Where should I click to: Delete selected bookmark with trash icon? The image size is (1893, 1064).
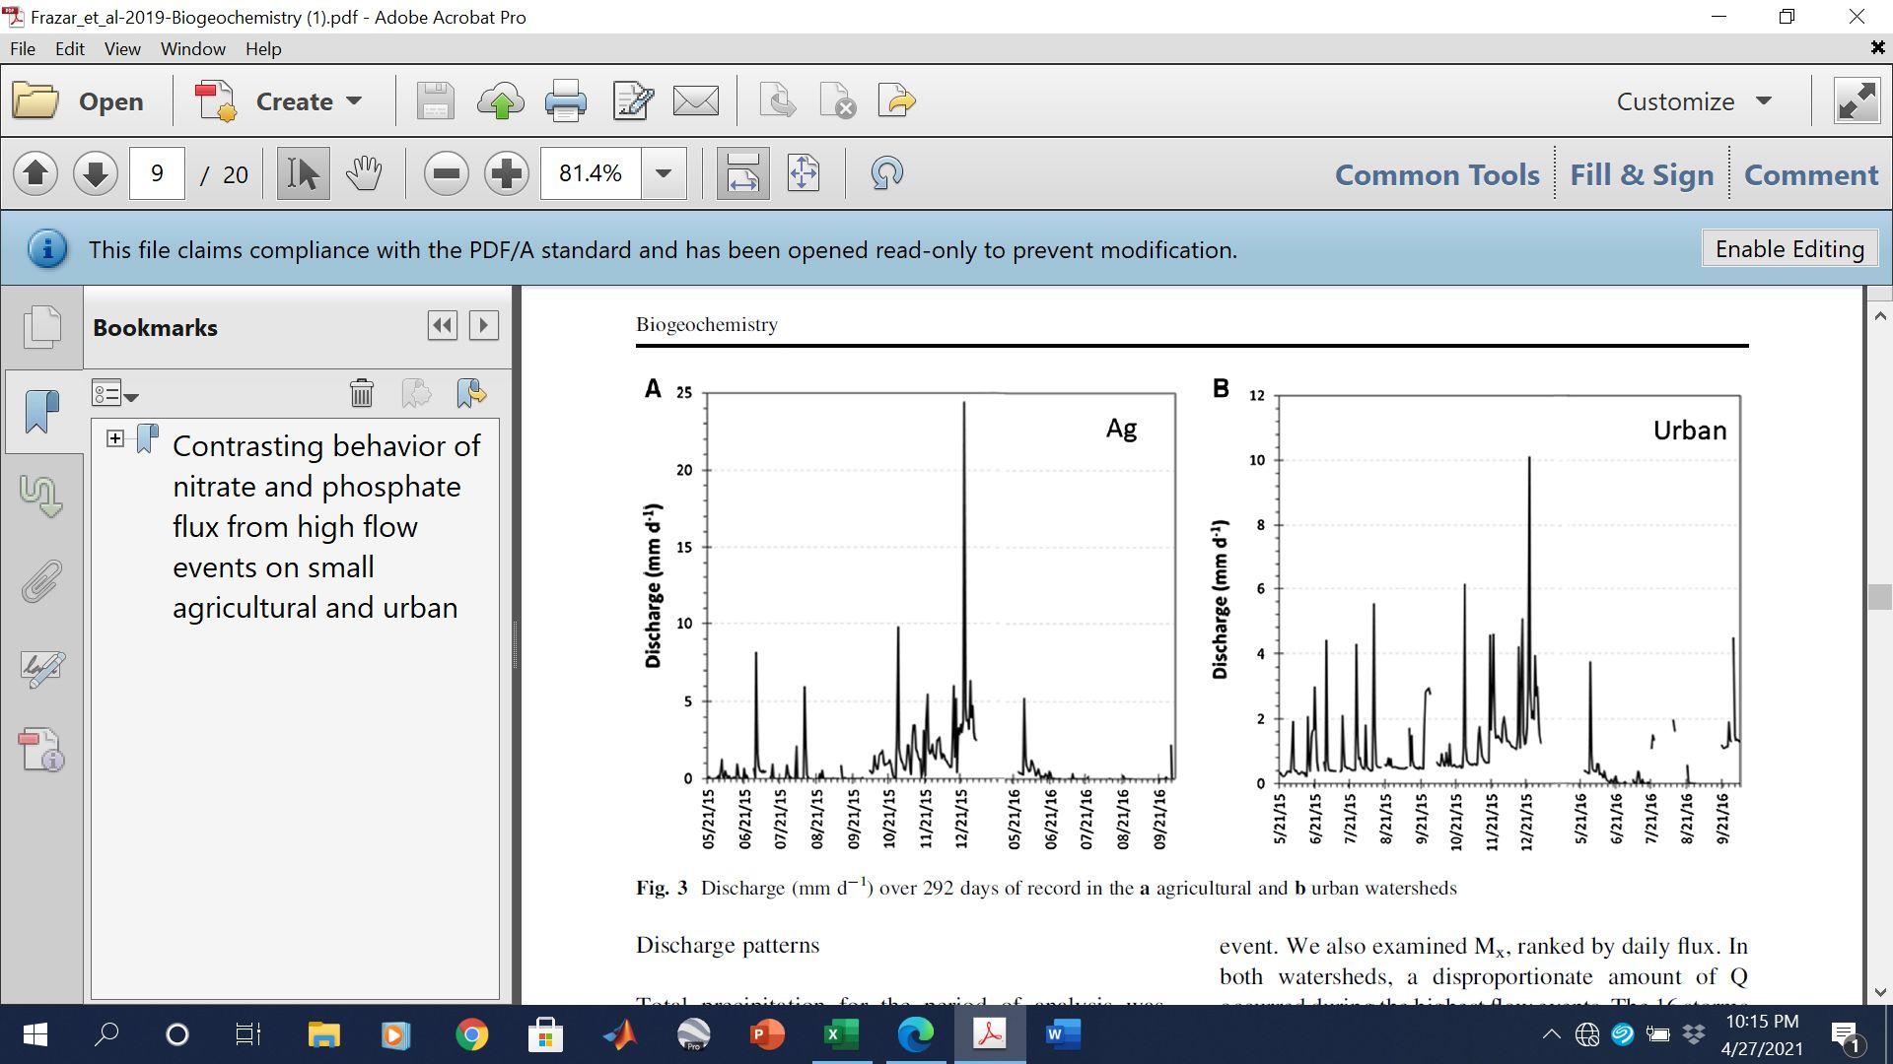(x=361, y=393)
